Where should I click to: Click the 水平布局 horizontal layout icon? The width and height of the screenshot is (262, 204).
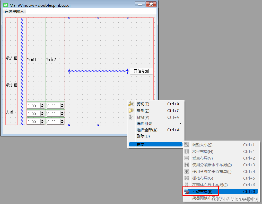tap(187, 151)
